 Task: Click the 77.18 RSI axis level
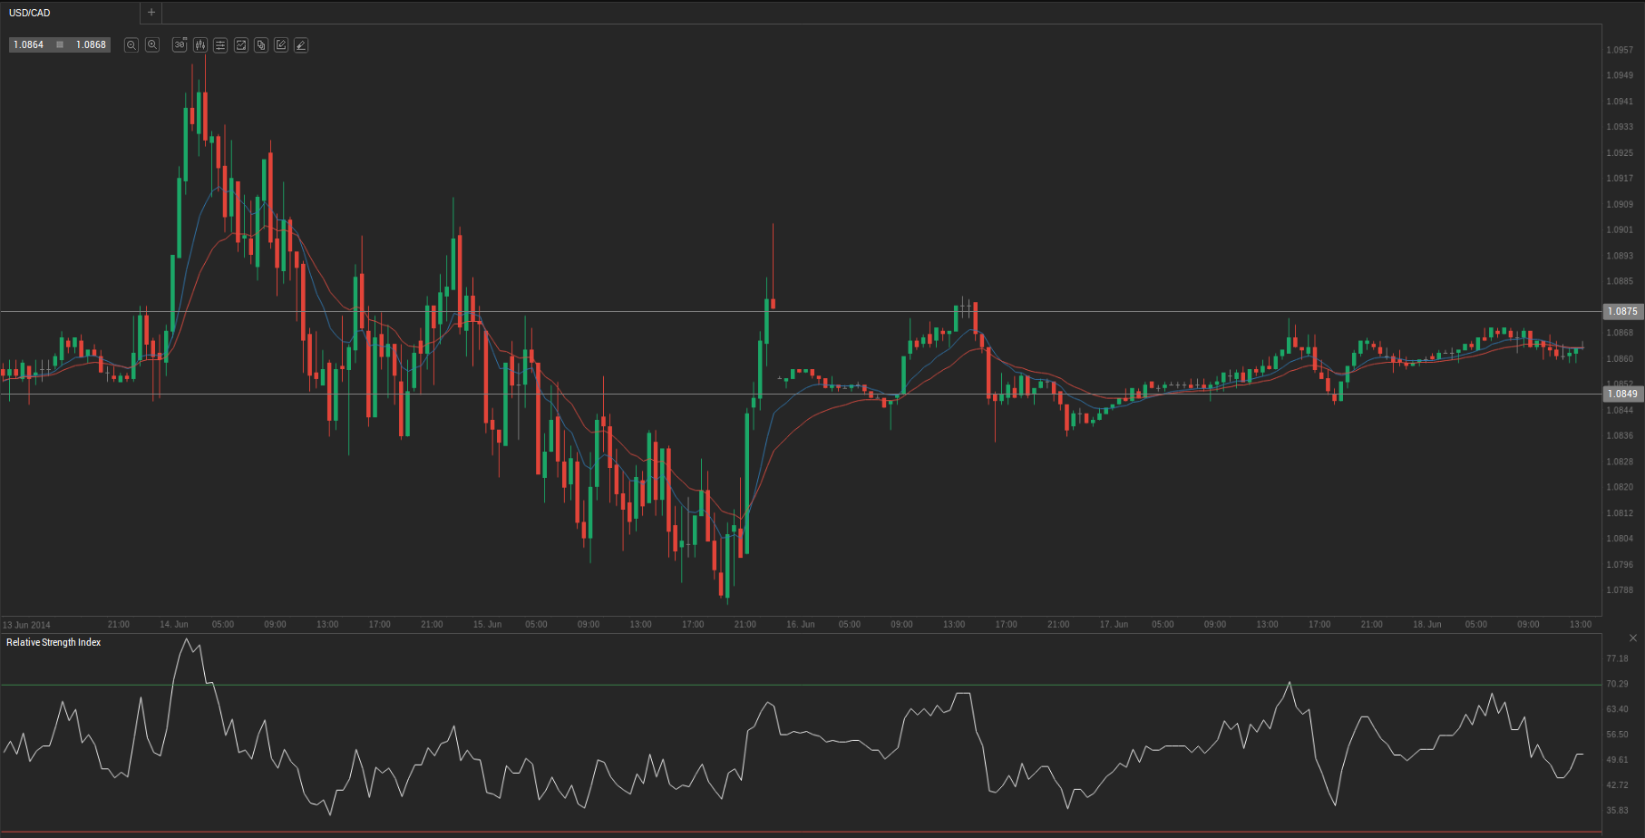[1617, 658]
